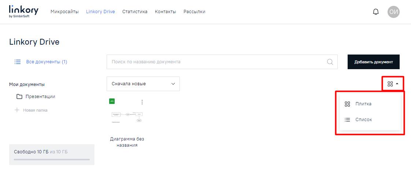Open Linkory Drive in the top navigation
411x172 pixels.
click(100, 11)
